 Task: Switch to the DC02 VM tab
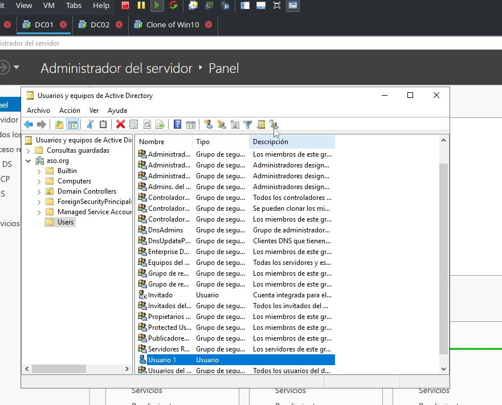coord(100,24)
